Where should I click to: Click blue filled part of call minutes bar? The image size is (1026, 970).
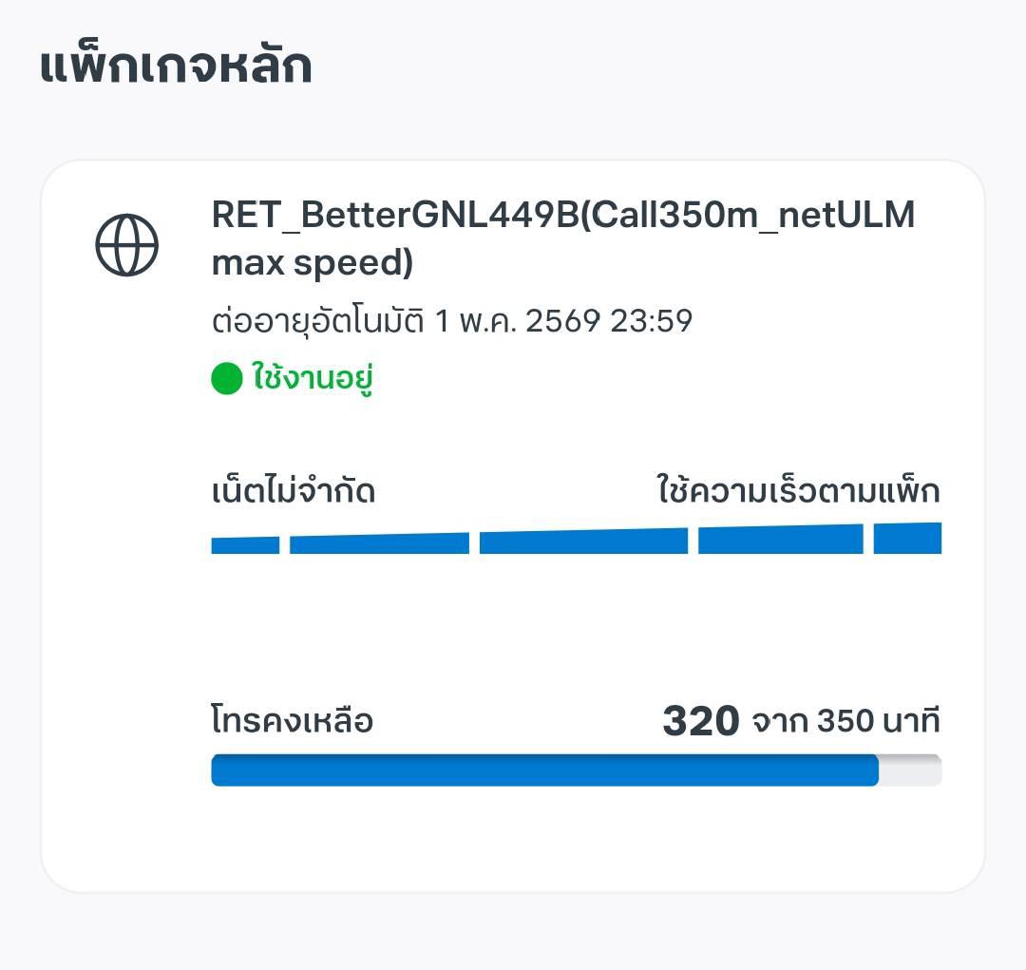pyautogui.click(x=544, y=770)
